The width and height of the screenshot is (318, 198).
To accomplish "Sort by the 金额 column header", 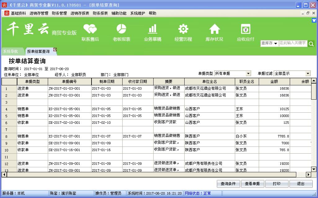I will click(x=274, y=82).
